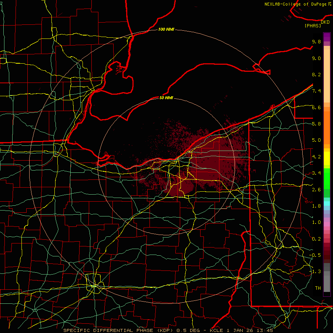Click the 7.4 value on the scale
The image size is (333, 333).
316,91
